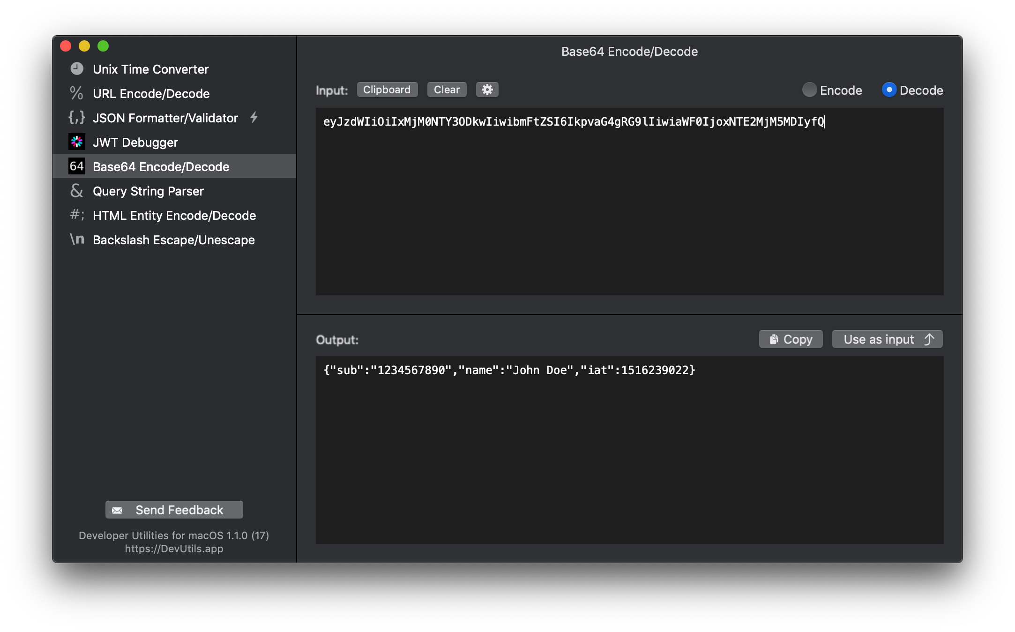Switch to URL Encode/Decode tool
1015x632 pixels.
coord(174,93)
